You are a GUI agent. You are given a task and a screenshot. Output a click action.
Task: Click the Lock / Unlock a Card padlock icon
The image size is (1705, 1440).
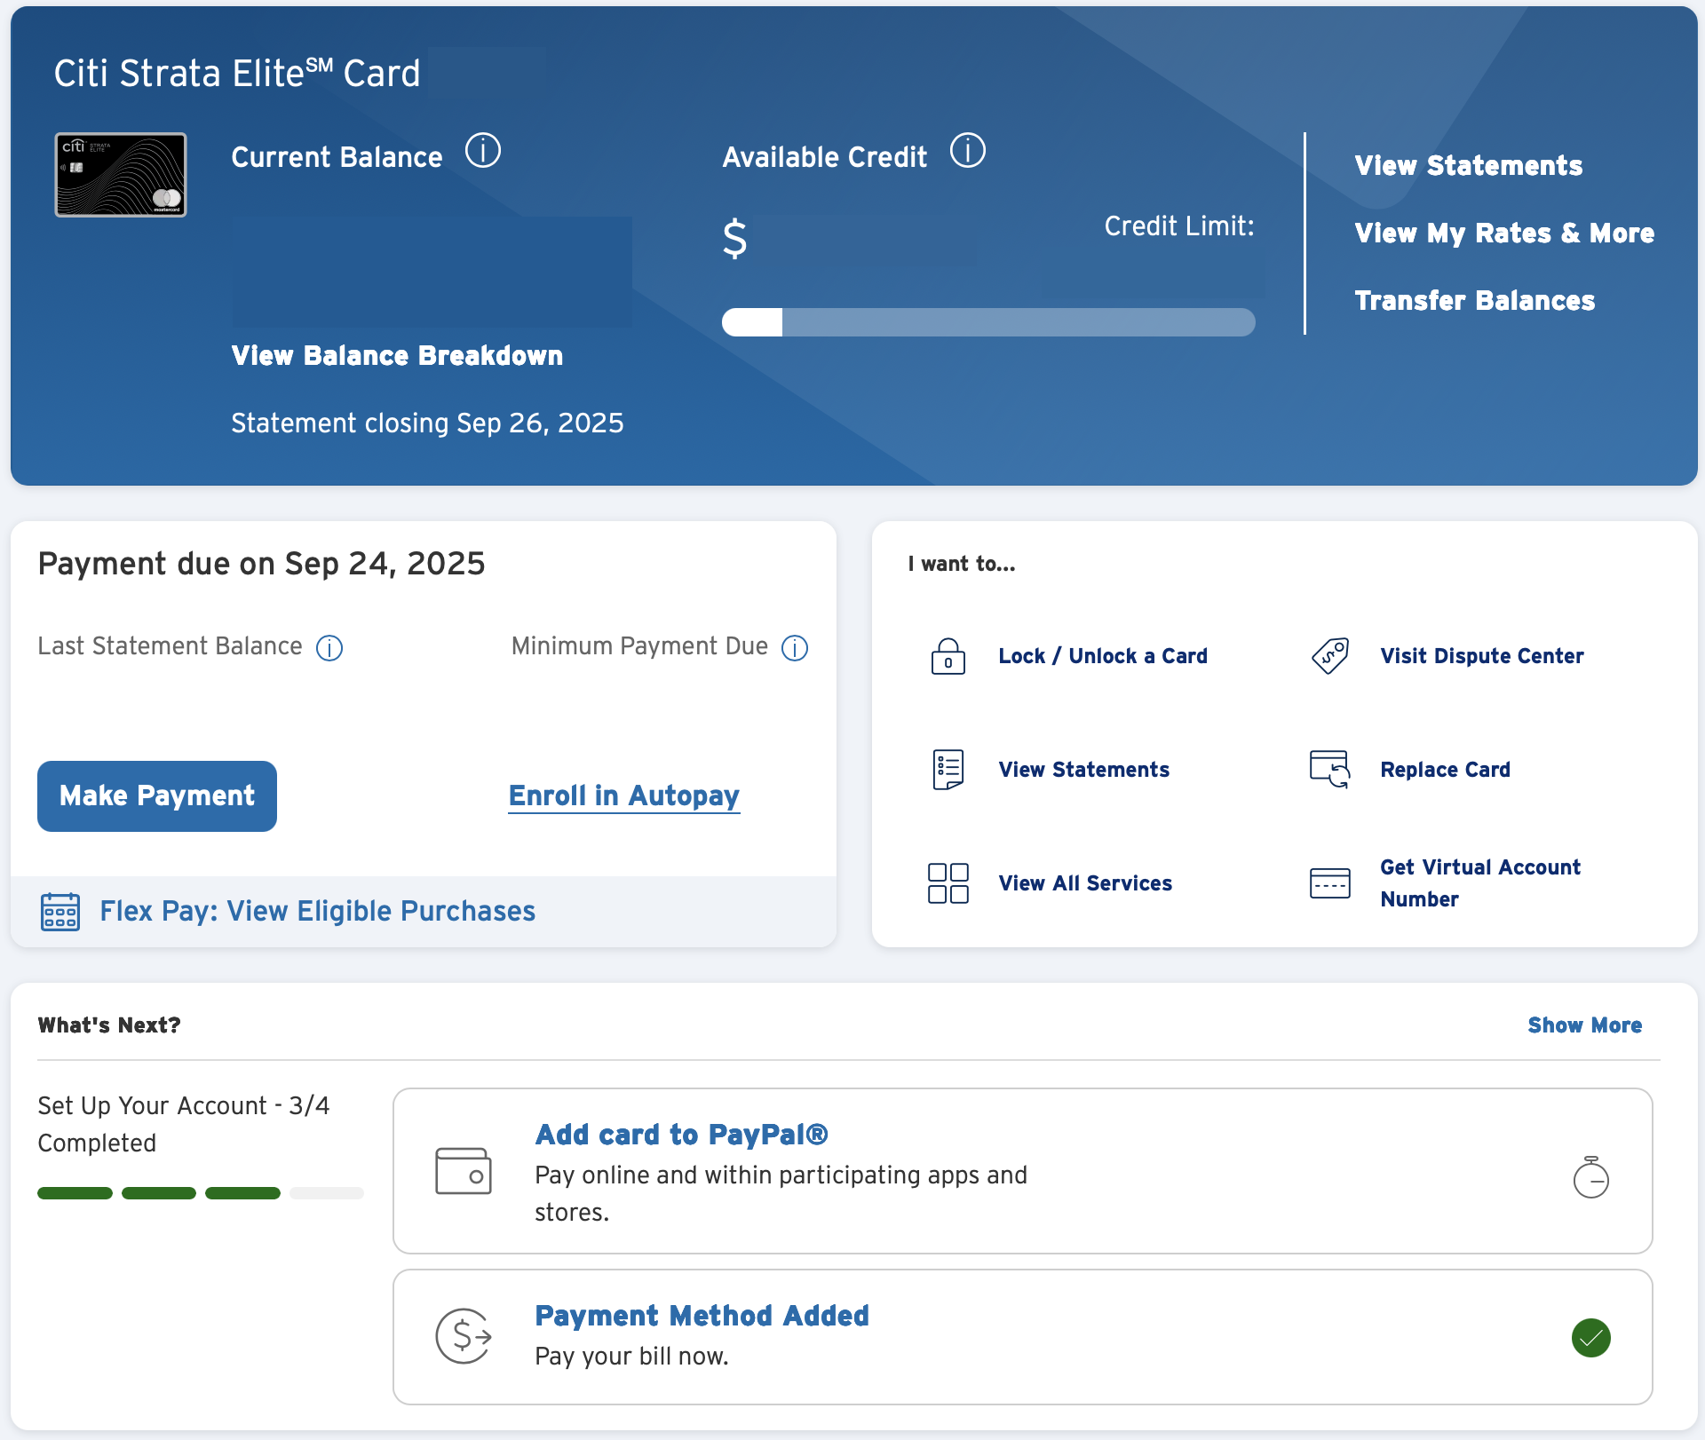[948, 657]
